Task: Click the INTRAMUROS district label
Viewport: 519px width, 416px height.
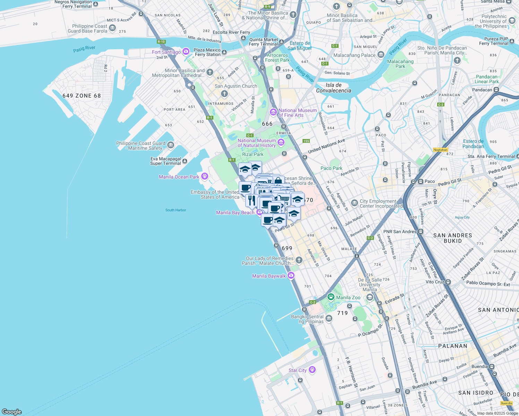Action: tap(221, 104)
